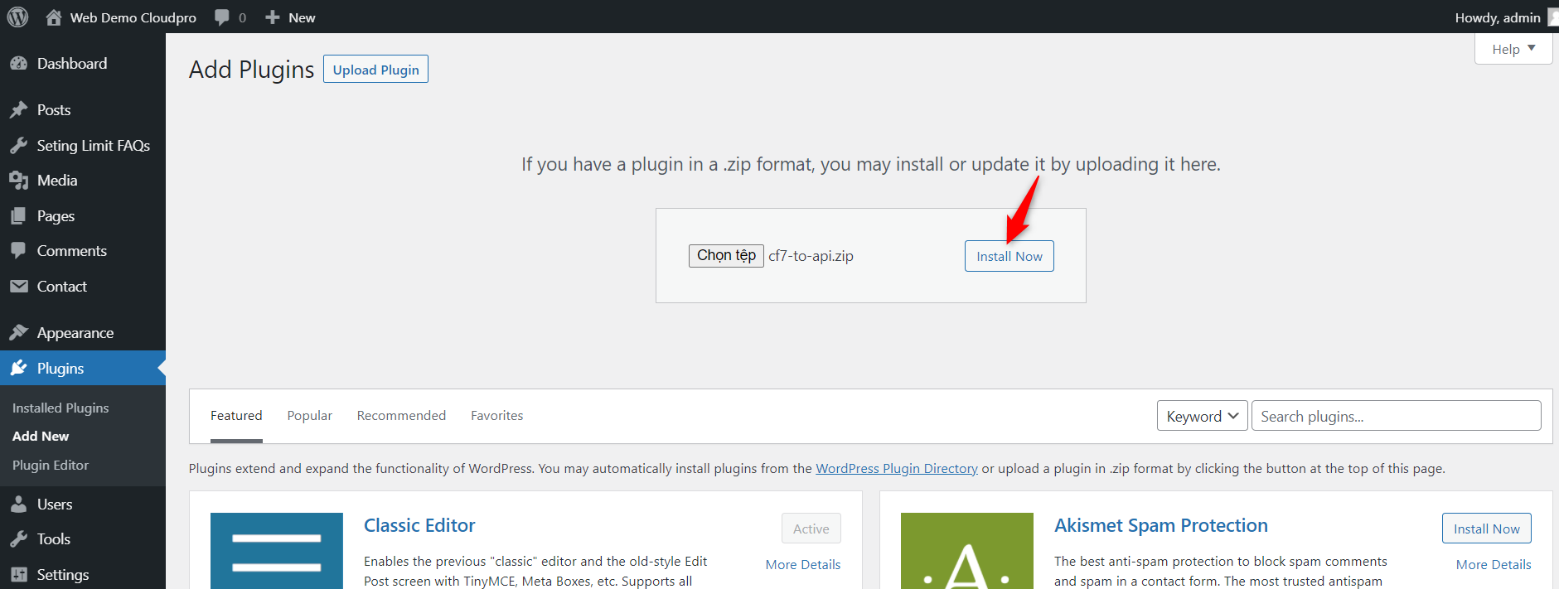Image resolution: width=1559 pixels, height=589 pixels.
Task: Switch to the Favorites tab
Action: (497, 416)
